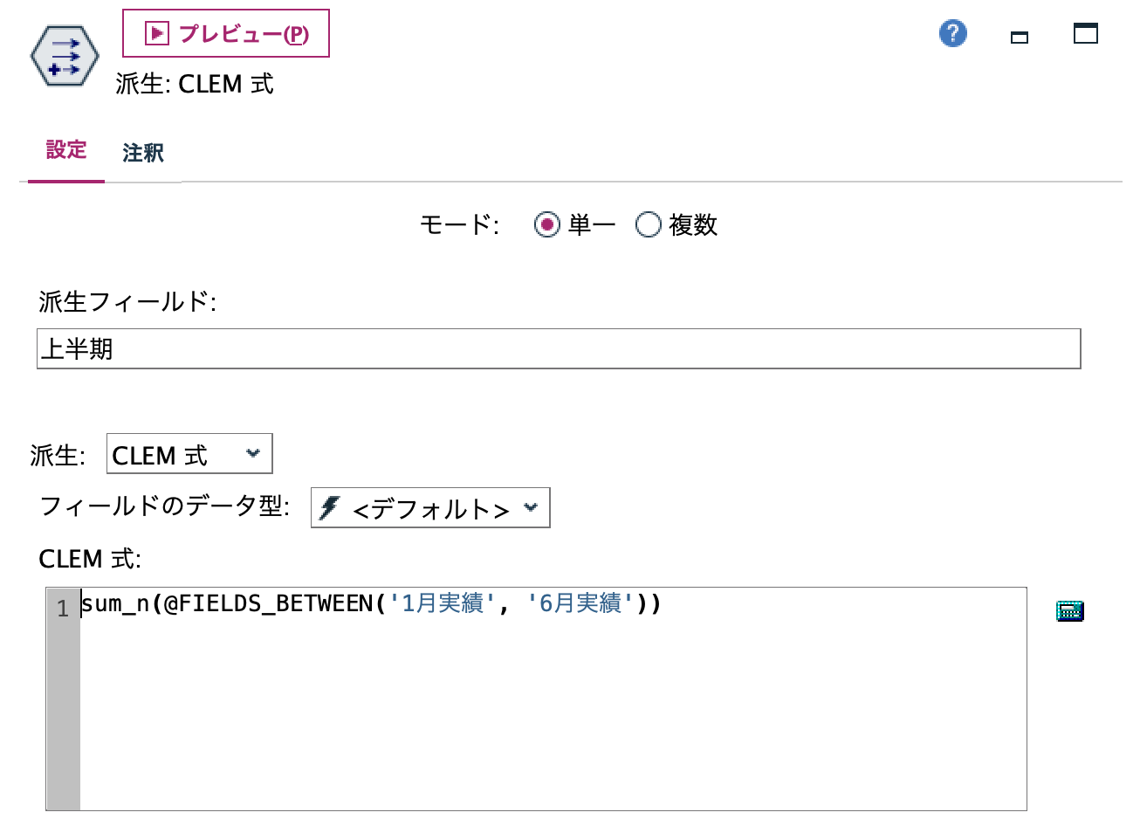Click the help question mark icon
Image resolution: width=1140 pixels, height=833 pixels.
point(952,33)
